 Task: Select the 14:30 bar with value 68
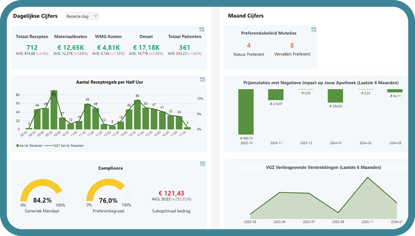point(137,114)
